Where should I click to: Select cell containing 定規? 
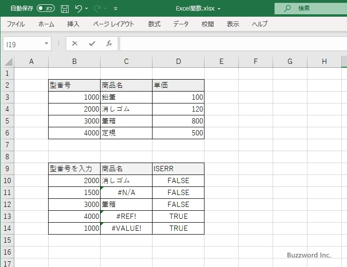126,133
